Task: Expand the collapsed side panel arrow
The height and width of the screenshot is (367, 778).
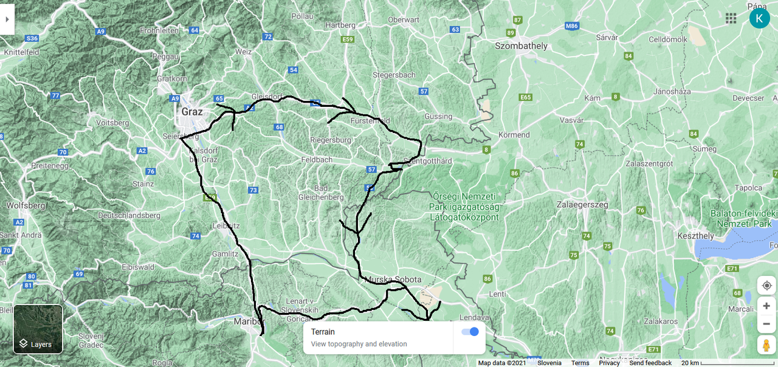Action: [x=7, y=19]
